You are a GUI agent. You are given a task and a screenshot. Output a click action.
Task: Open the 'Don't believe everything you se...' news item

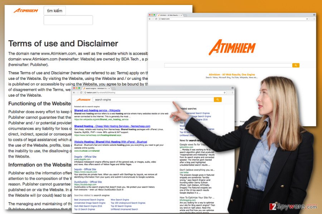tap(197, 170)
